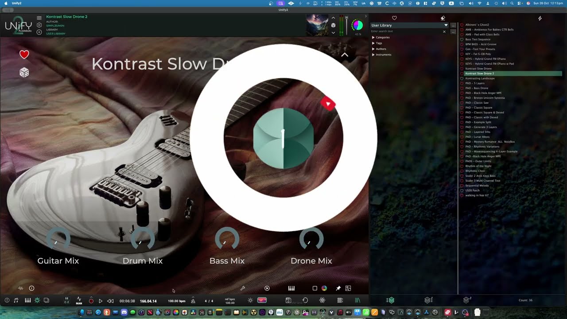Open the patch info circle icon
This screenshot has height=319, width=567.
tap(31, 288)
